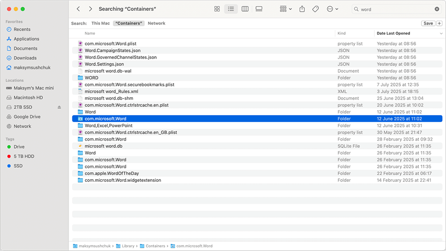Set search scope to Containers

[x=129, y=23]
